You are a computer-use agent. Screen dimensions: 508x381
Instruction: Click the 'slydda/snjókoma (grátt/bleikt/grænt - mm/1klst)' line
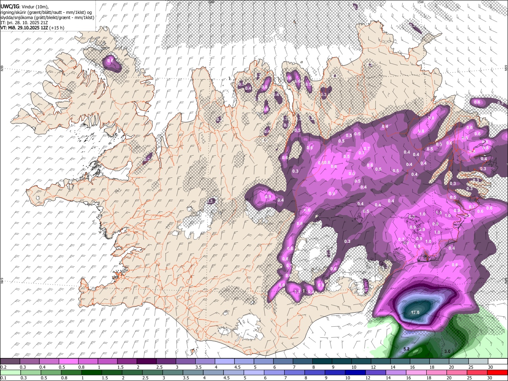click(48, 17)
